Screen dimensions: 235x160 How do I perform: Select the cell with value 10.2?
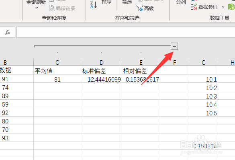[204, 87]
